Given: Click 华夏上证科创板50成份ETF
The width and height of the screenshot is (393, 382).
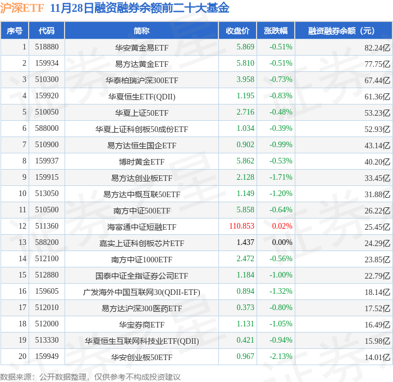Looking at the screenshot, I should [x=141, y=129].
